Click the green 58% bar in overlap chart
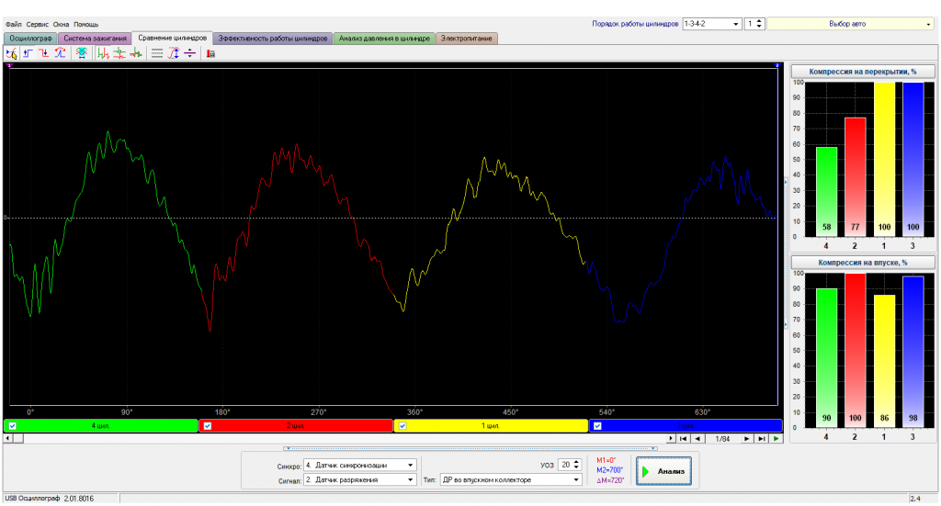The height and width of the screenshot is (506, 941). click(826, 192)
